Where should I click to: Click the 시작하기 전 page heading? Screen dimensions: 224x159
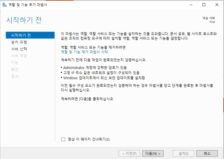[x=24, y=20]
